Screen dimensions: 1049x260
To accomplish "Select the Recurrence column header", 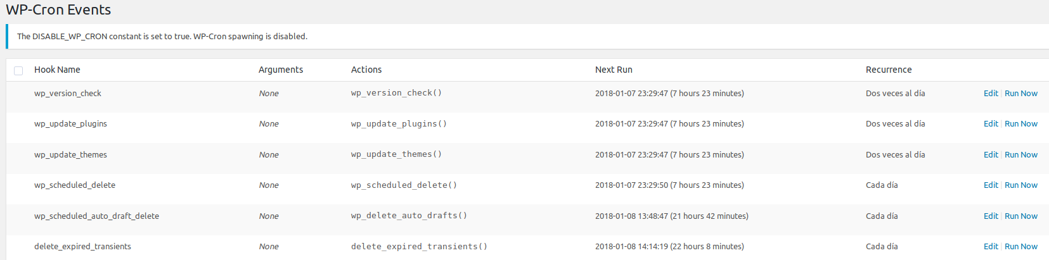I will pos(889,70).
